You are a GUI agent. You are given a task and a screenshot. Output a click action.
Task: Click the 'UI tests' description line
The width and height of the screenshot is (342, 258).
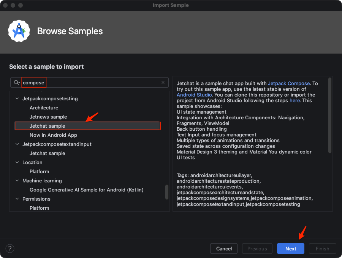tap(185, 157)
